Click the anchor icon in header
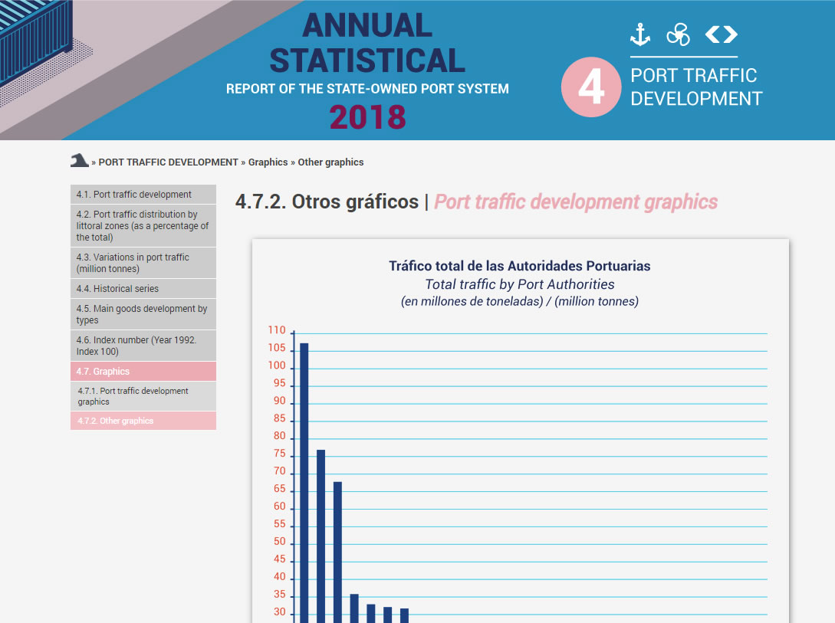 pos(639,34)
